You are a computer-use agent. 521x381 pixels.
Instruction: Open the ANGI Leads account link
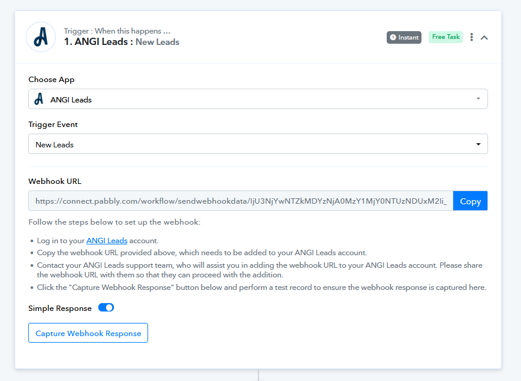[x=107, y=241]
